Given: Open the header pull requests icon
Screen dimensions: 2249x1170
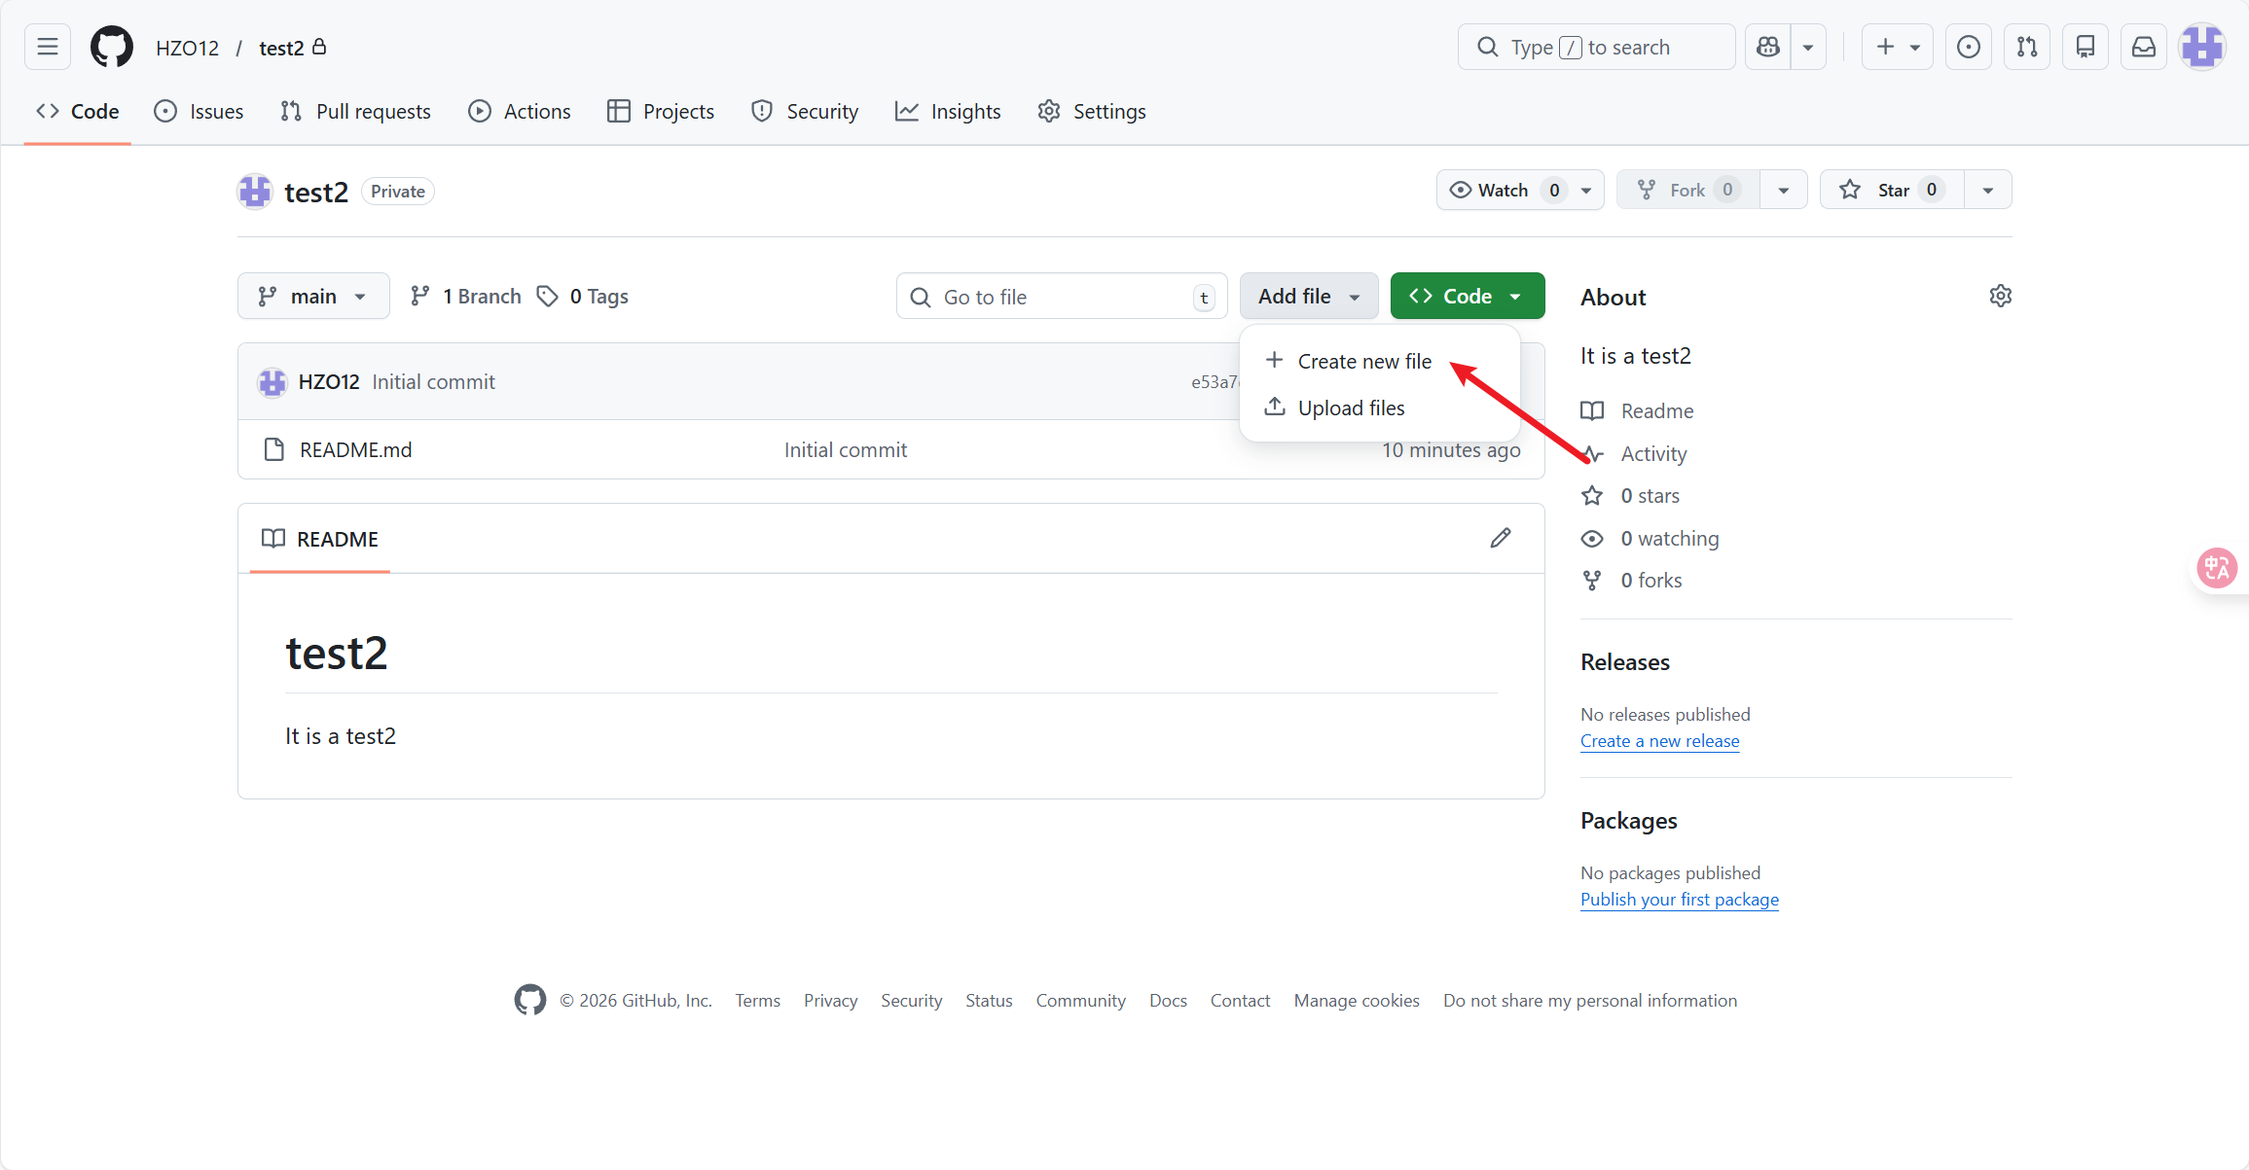Looking at the screenshot, I should (x=2027, y=47).
